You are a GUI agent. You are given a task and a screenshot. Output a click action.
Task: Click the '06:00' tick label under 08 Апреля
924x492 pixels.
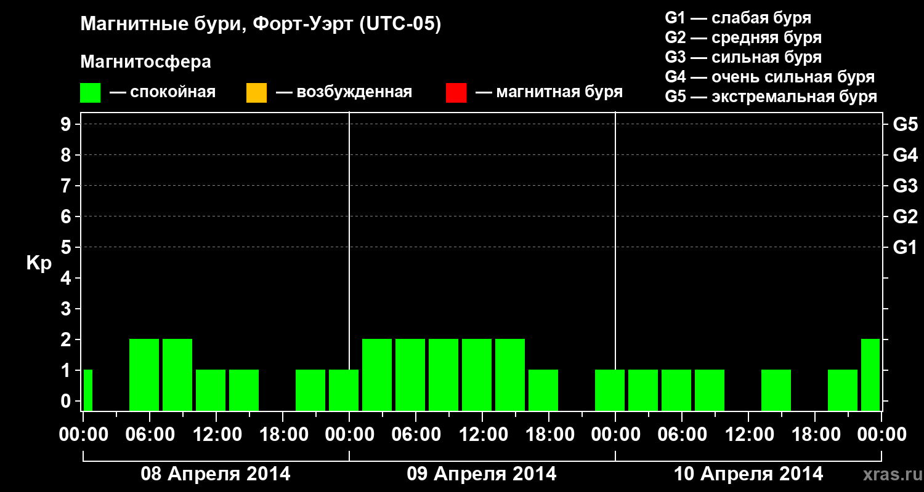[150, 434]
